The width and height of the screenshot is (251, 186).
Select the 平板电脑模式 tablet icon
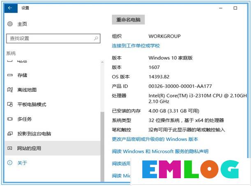tap(10, 104)
